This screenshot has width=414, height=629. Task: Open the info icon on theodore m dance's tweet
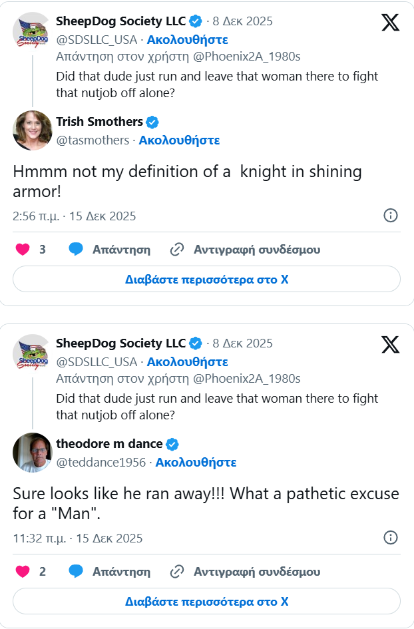391,538
